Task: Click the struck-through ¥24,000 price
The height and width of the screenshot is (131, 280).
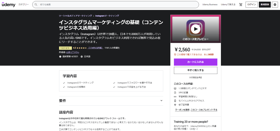Action: pyautogui.click(x=196, y=50)
